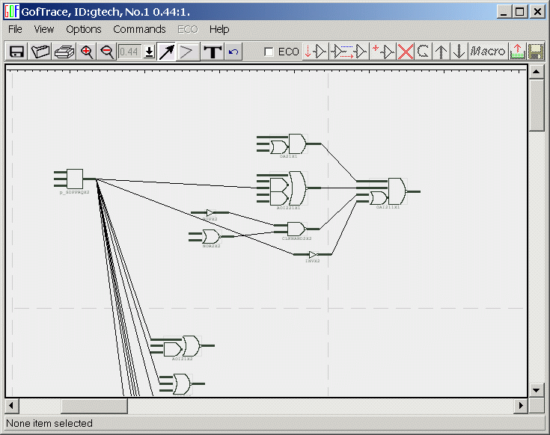
Task: Click the undo arrow icon
Action: [233, 52]
